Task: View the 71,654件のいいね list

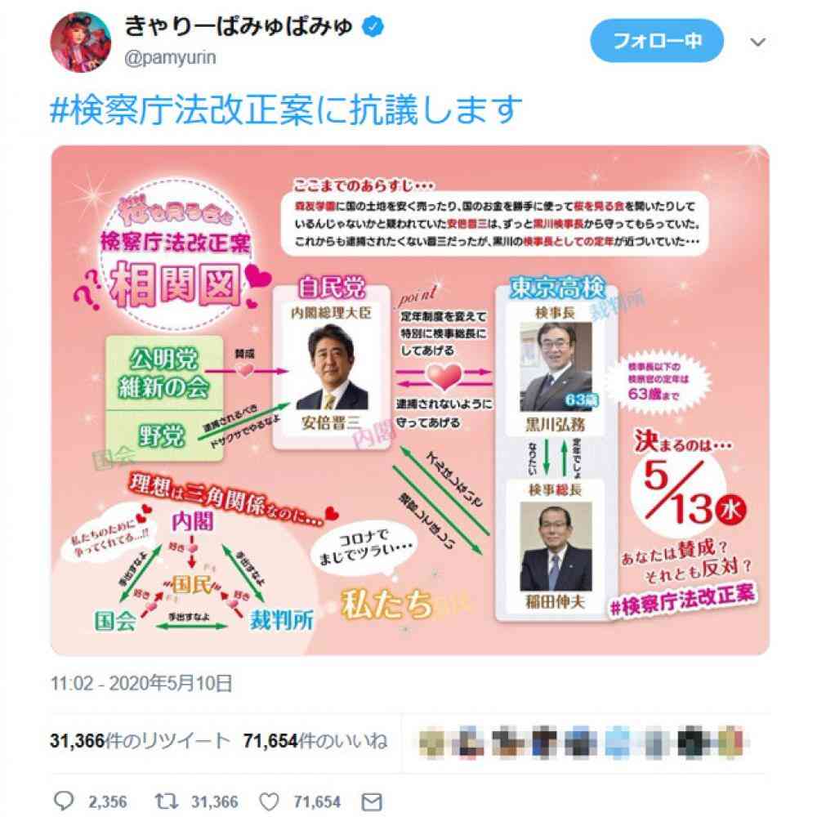Action: (315, 740)
